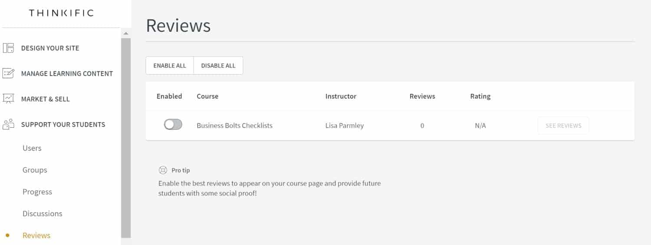Click the Manage Learning Content icon
Image resolution: width=651 pixels, height=245 pixels.
pyautogui.click(x=8, y=73)
